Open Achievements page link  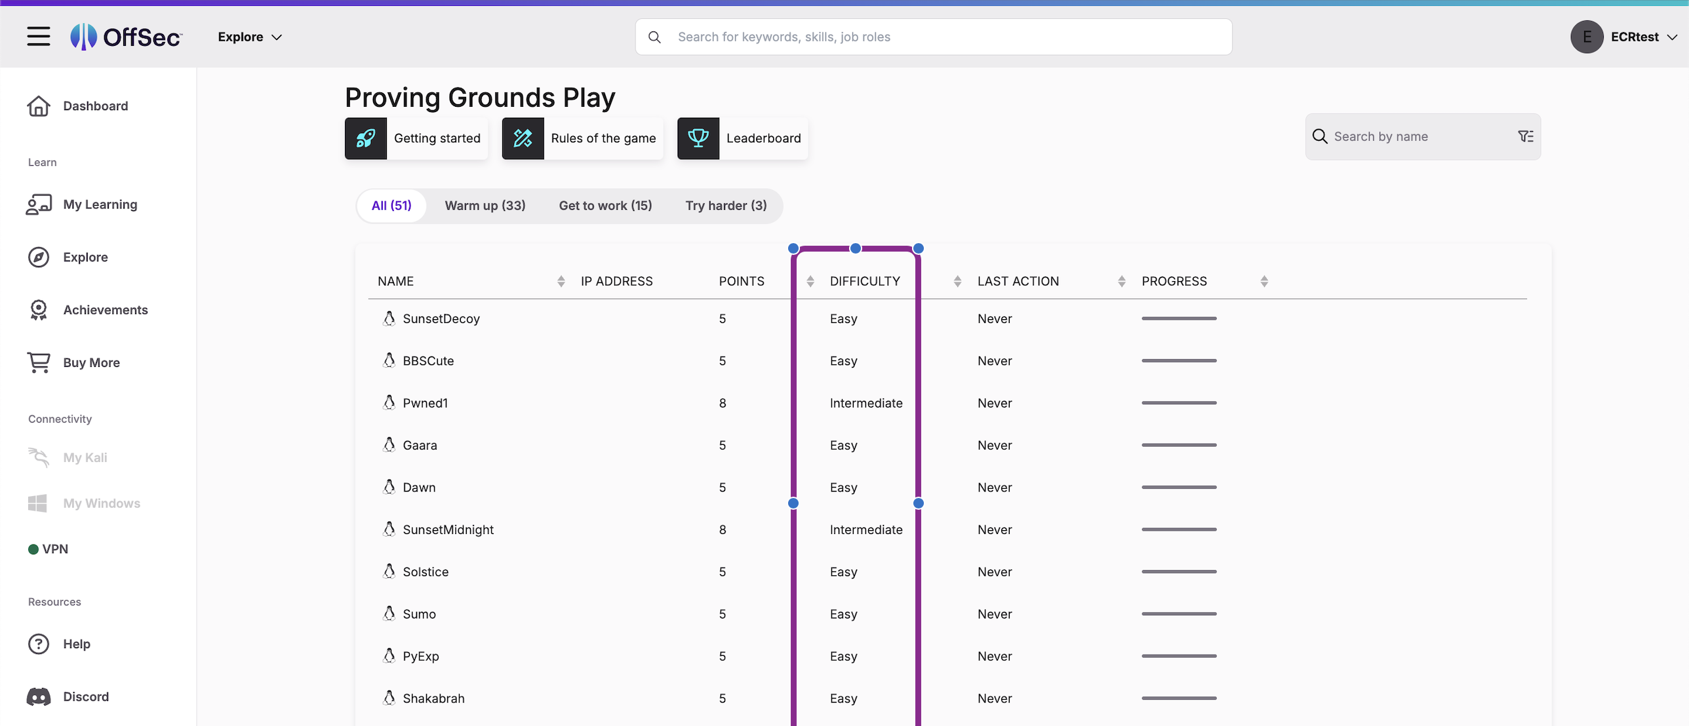coord(106,310)
